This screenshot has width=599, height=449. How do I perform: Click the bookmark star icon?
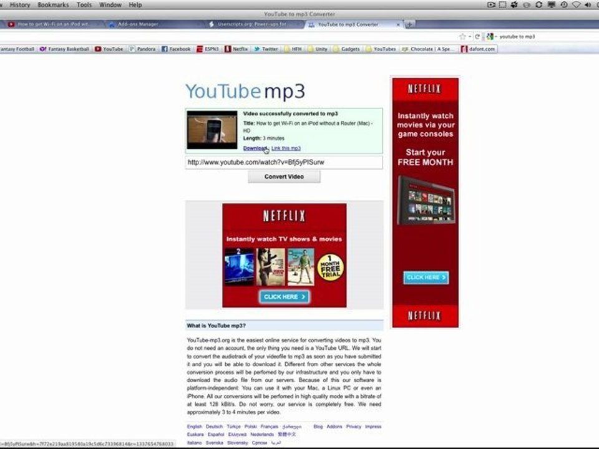pyautogui.click(x=462, y=37)
